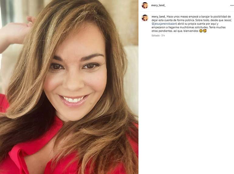Click the smiling face emoji in caption
This screenshot has width=234, height=174.
[201, 31]
